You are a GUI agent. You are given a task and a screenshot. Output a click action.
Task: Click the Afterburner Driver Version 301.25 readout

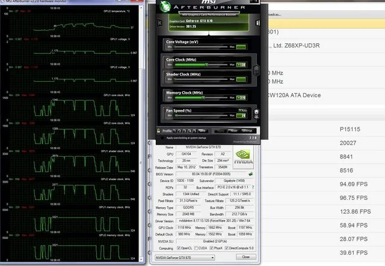click(x=183, y=26)
